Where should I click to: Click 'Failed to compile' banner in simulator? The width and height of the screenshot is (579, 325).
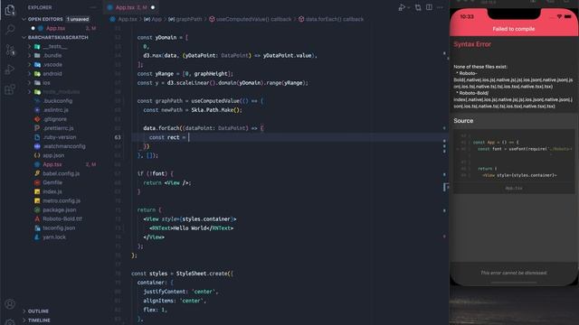[x=513, y=29]
